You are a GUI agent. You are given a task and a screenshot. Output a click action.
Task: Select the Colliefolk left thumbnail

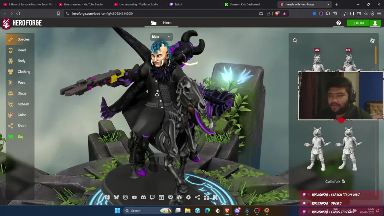(317, 149)
